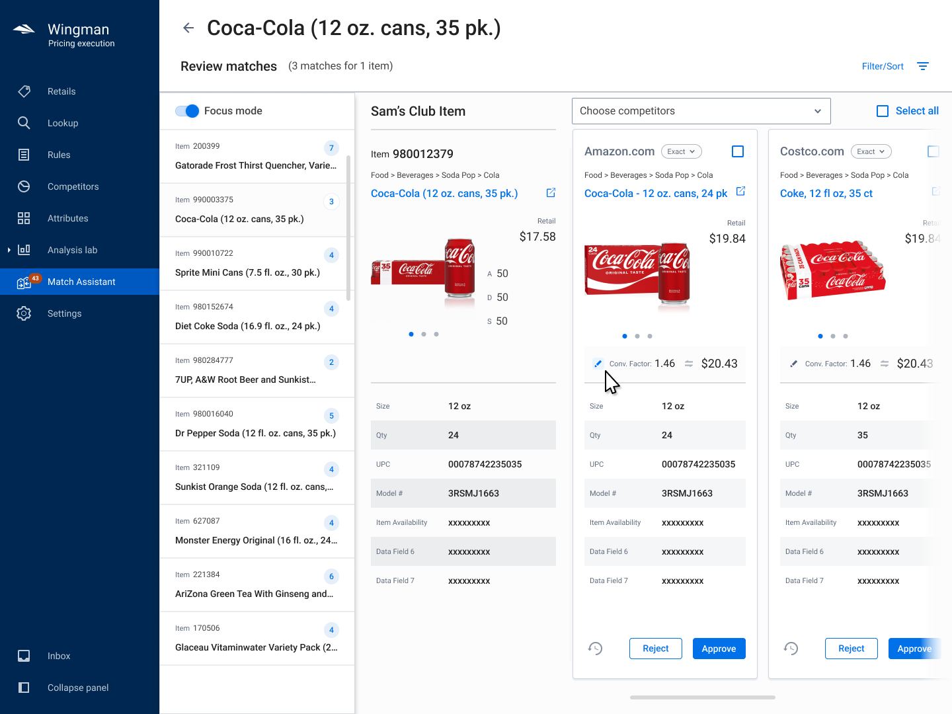Image resolution: width=952 pixels, height=714 pixels.
Task: Check the Select all checkbox
Action: (883, 111)
